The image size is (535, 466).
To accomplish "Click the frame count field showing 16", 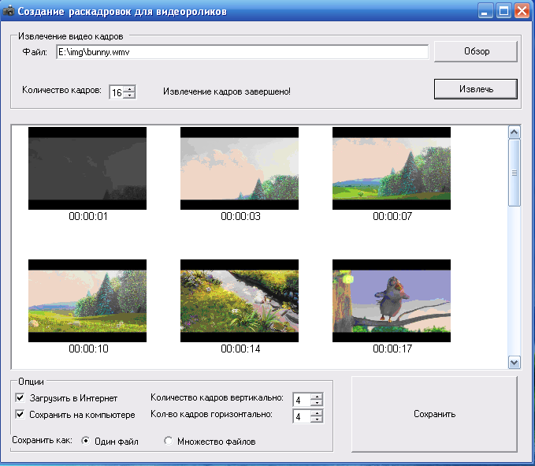I will tap(117, 92).
